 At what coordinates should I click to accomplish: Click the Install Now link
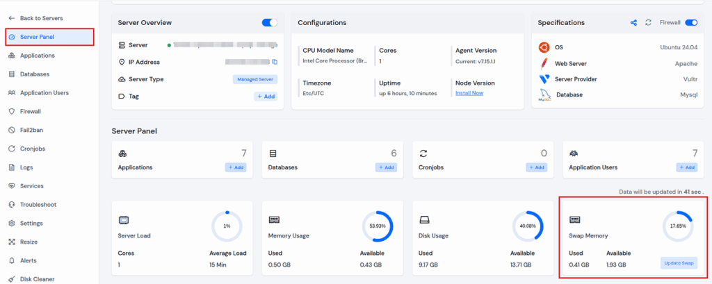click(469, 92)
